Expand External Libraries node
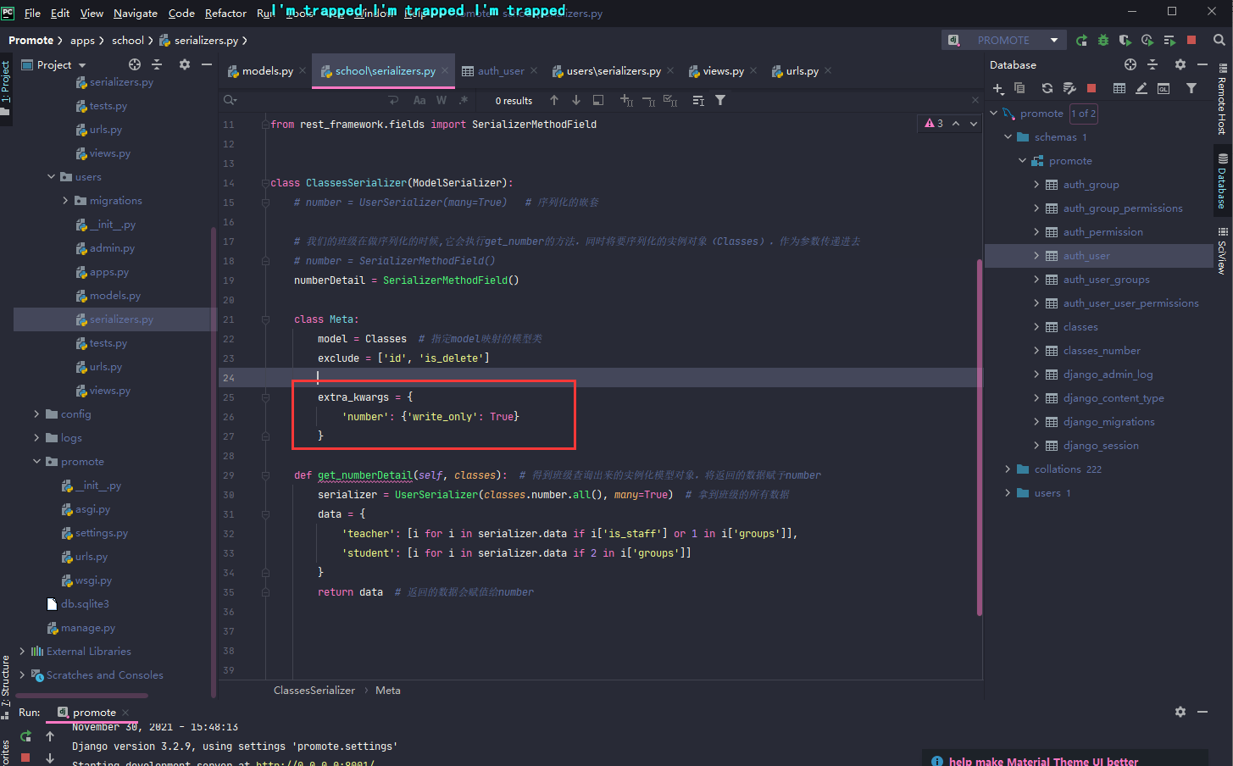This screenshot has width=1233, height=766. [x=22, y=652]
